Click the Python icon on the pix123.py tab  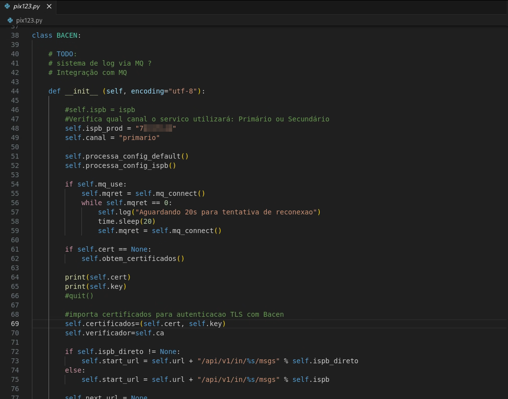point(7,6)
